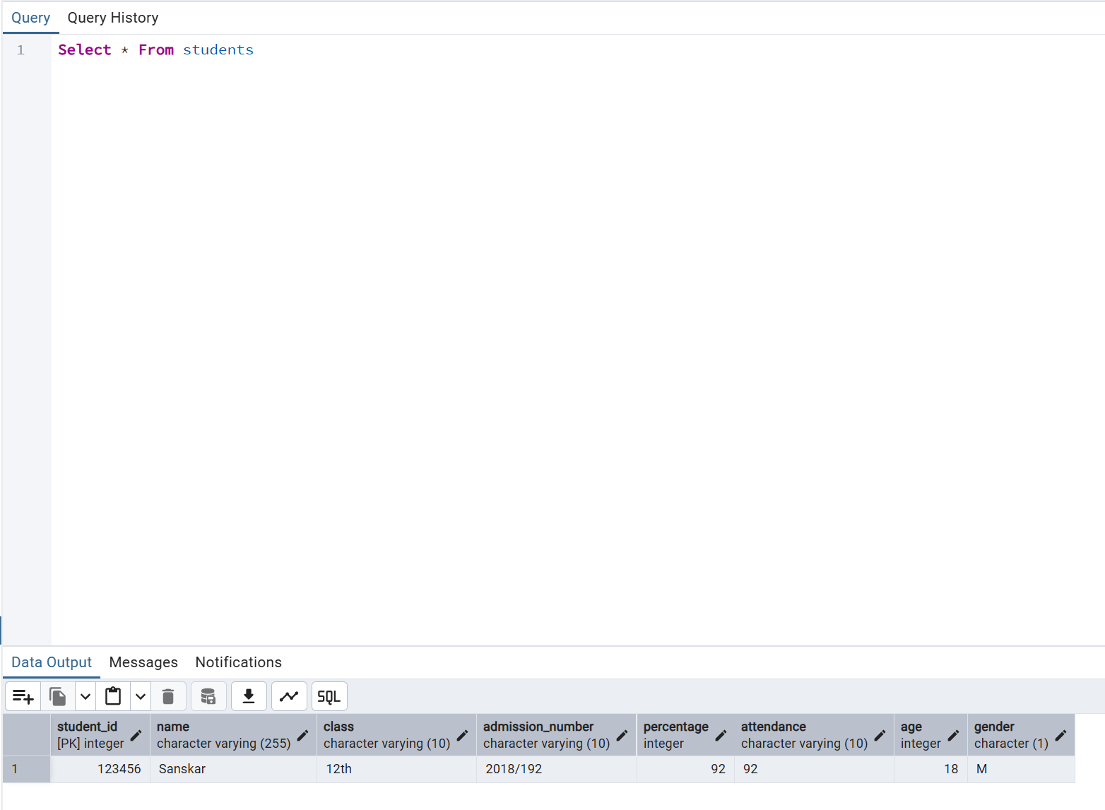
Task: Open the Graph Visualiser icon
Action: point(289,697)
